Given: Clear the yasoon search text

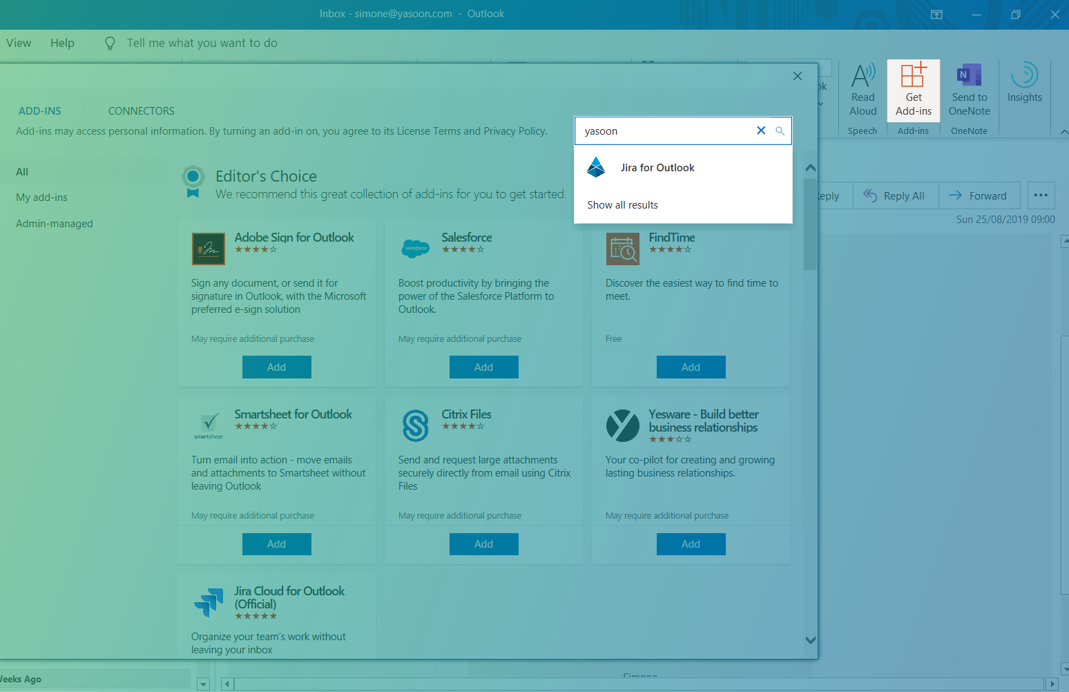Looking at the screenshot, I should [761, 131].
